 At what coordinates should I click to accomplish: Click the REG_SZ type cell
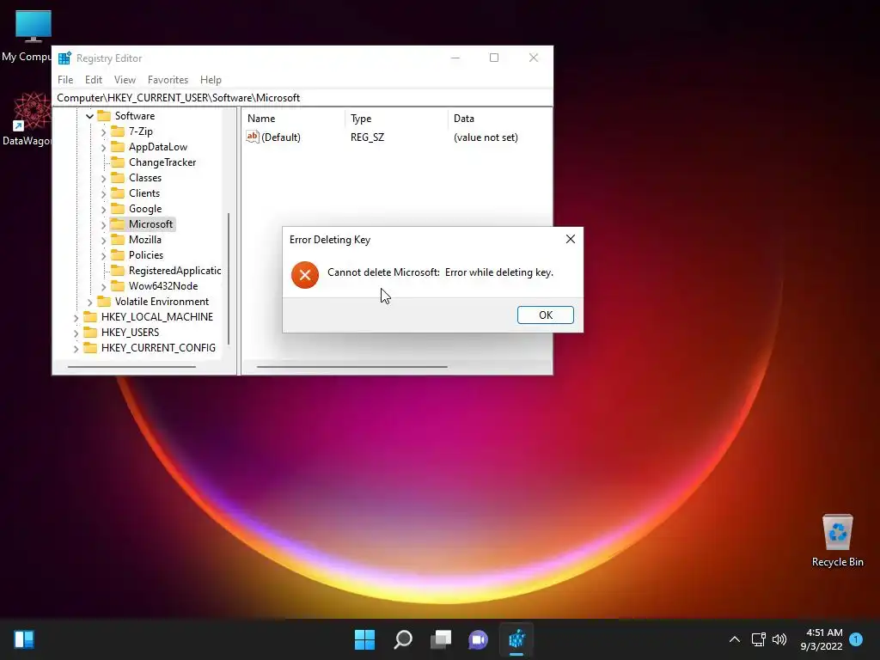367,137
